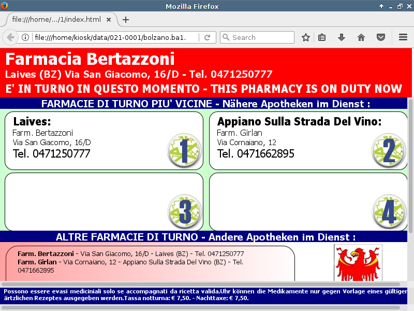Show bookmarks list icon in toolbar
The height and width of the screenshot is (311, 414).
(322, 37)
